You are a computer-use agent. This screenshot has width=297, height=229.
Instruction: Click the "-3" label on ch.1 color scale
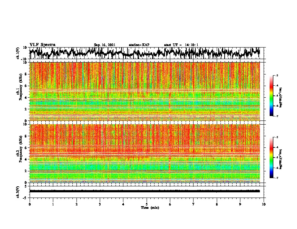point(276,76)
